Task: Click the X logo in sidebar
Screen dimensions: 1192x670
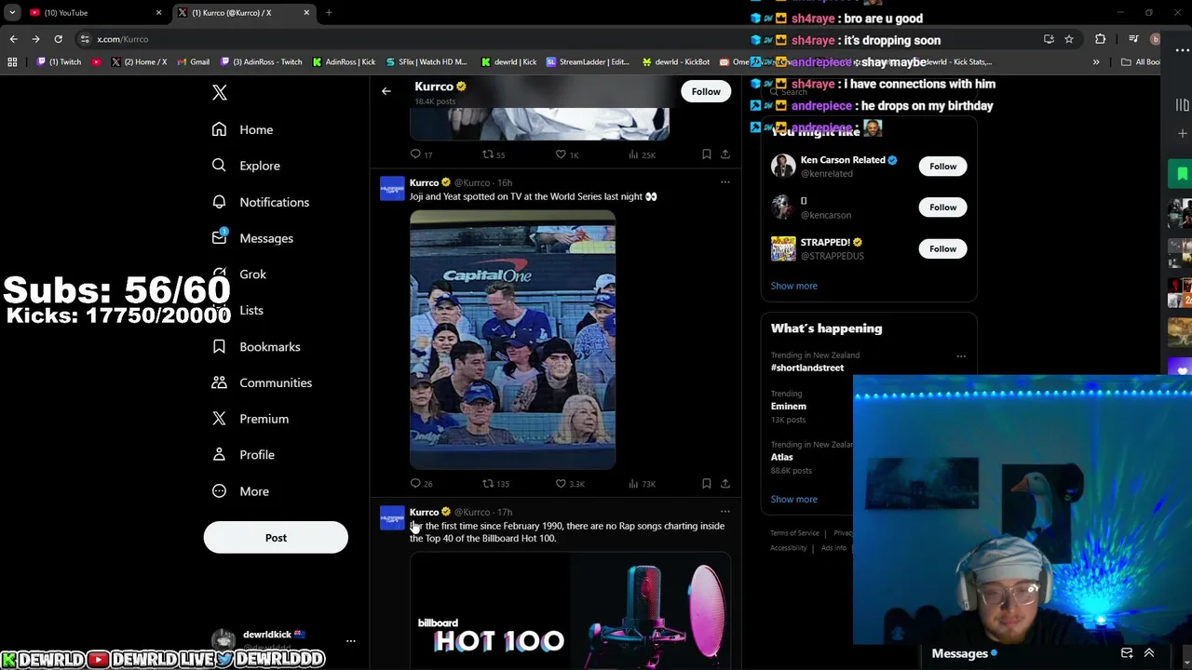Action: point(220,92)
